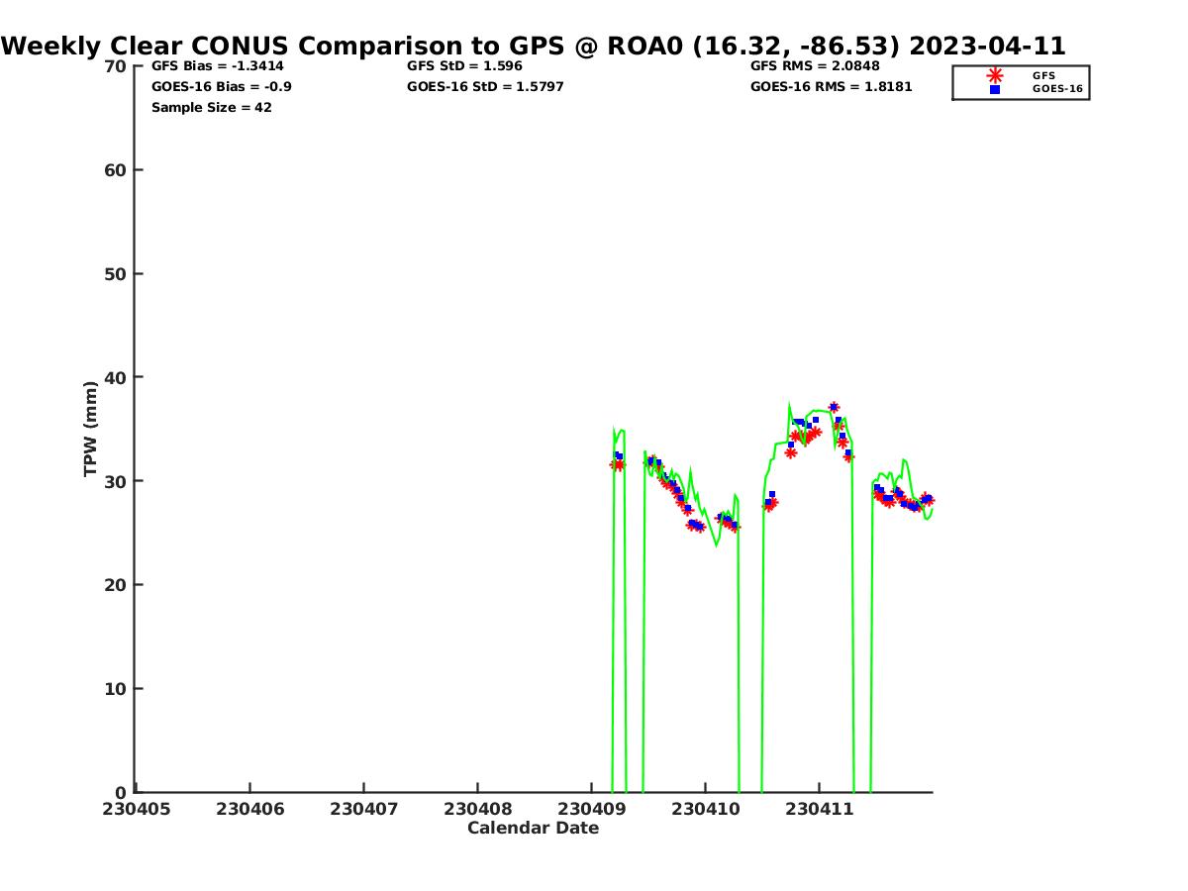This screenshot has height=891, width=1188.
Task: Click the 230408 x-axis tick label
Action: point(477,809)
